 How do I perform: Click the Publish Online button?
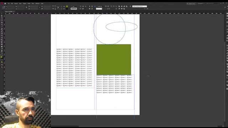[x=191, y=4]
